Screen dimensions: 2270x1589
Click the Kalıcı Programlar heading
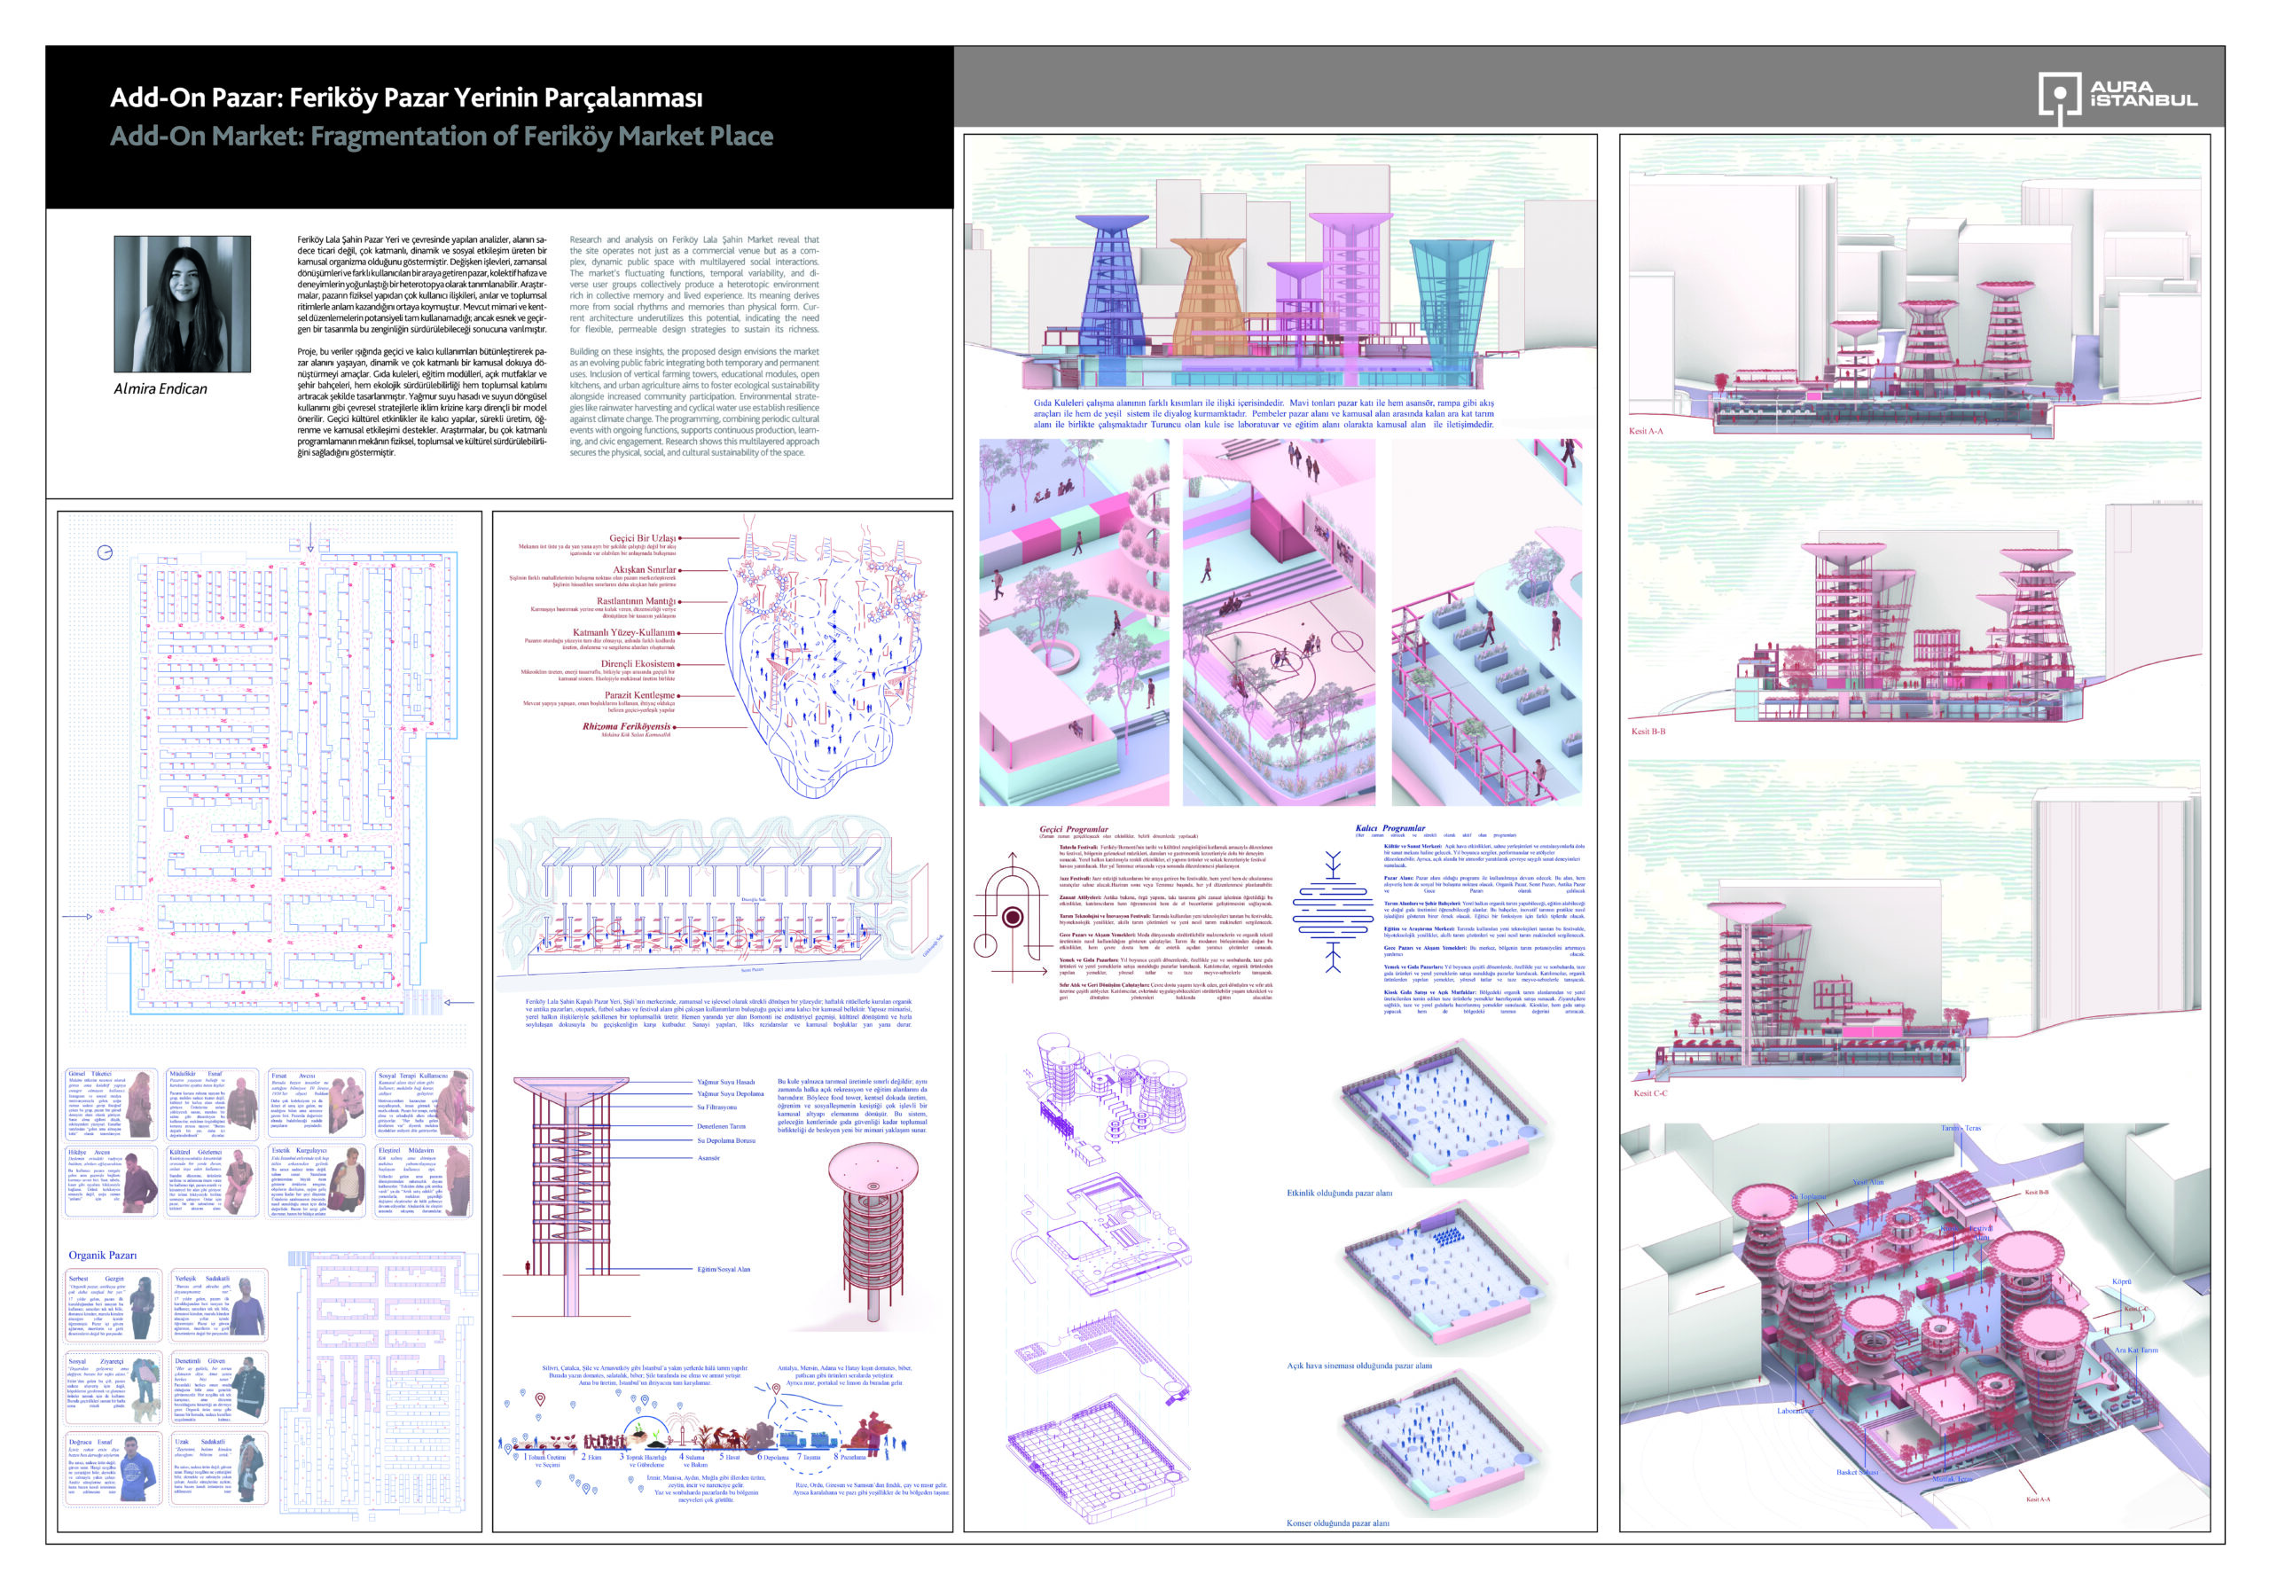1389,827
